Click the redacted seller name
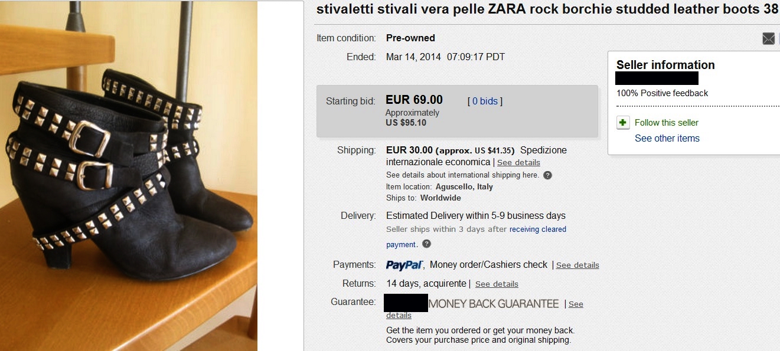The height and width of the screenshot is (351, 780). tap(657, 78)
